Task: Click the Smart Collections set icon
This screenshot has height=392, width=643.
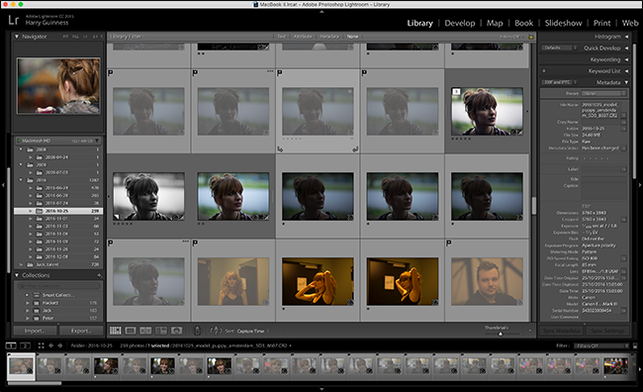Action: (x=37, y=295)
